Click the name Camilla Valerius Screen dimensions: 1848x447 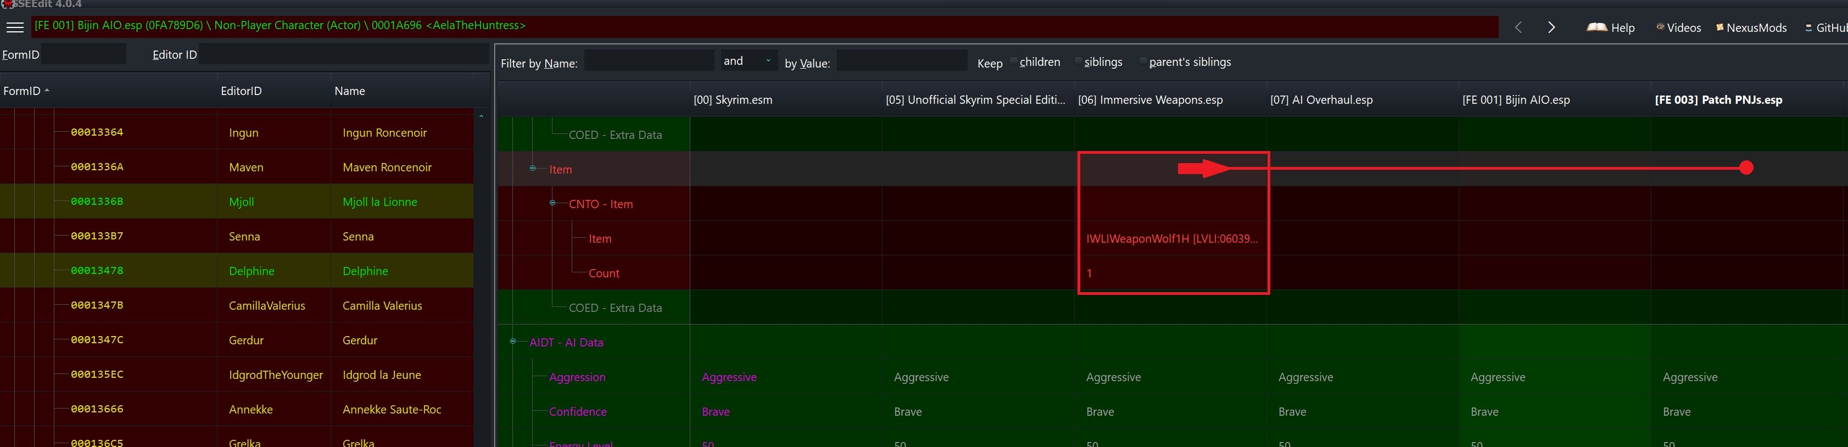[x=382, y=306]
